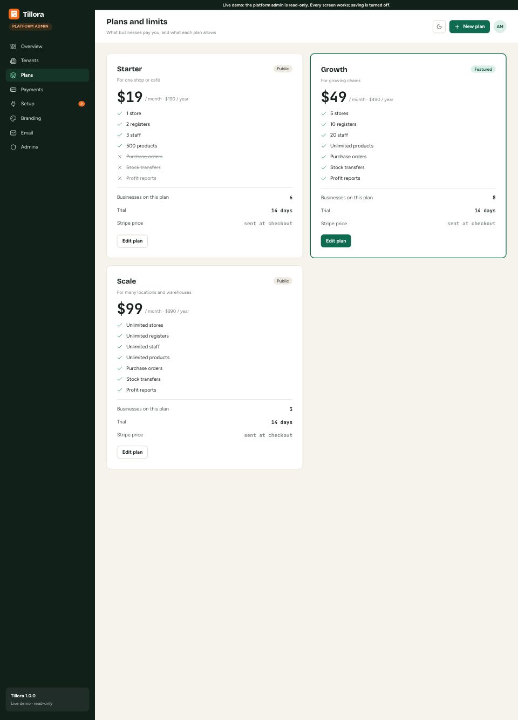
Task: Click "For one shop or café" text
Action: 139,80
